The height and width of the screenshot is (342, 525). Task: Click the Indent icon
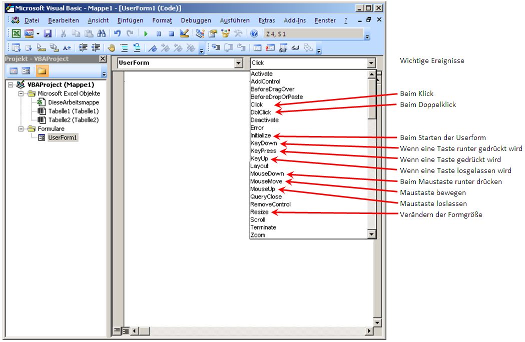83,48
